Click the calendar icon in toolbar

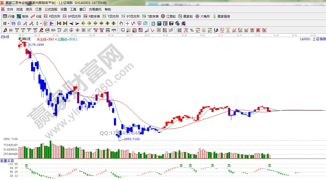[153, 23]
